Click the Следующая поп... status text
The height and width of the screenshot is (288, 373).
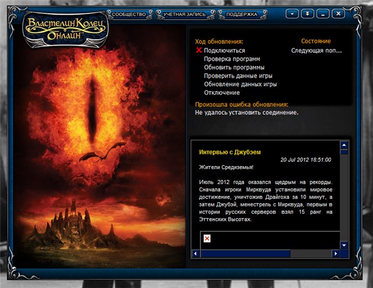pos(316,51)
